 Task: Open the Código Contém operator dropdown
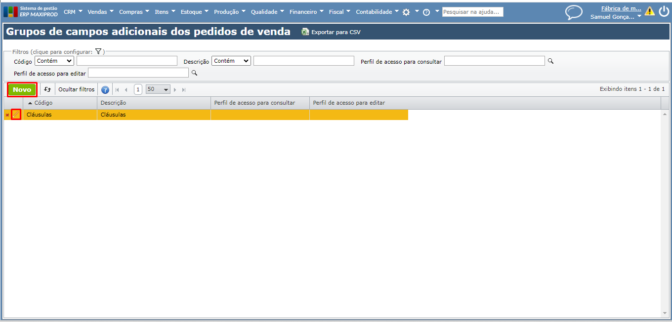tap(54, 61)
